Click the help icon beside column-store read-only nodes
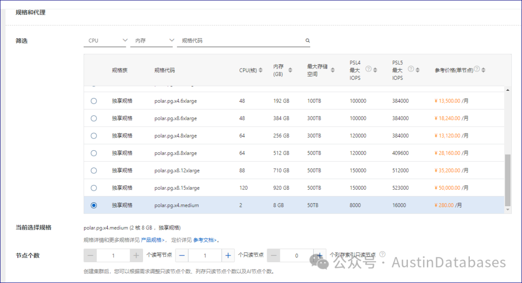The image size is (522, 283). click(382, 255)
